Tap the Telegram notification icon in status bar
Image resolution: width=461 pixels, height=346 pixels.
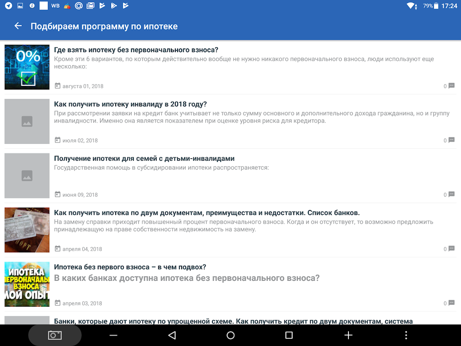[9, 5]
